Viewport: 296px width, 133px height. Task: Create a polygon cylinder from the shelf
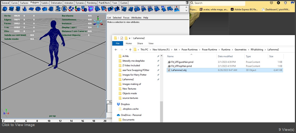point(18,9)
